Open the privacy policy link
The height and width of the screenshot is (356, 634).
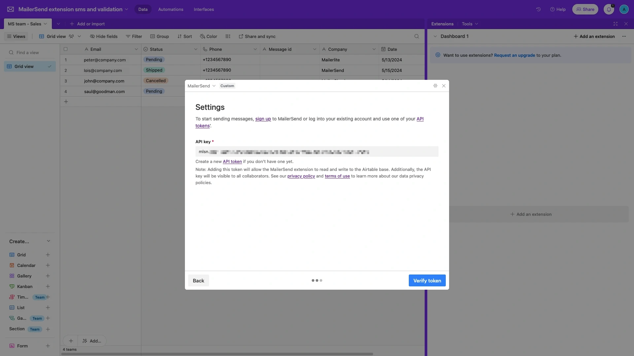301,176
